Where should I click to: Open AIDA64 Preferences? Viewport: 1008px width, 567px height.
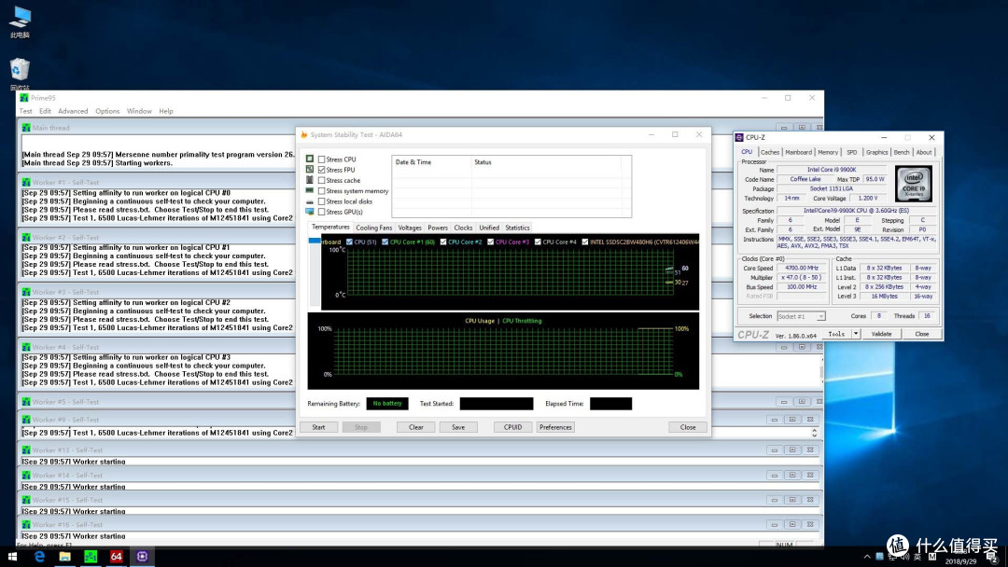[x=555, y=427]
